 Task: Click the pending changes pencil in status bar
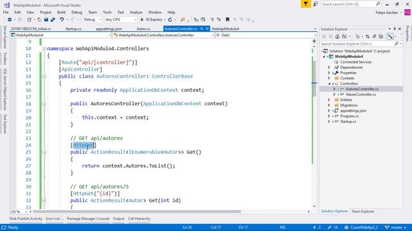[330, 227]
